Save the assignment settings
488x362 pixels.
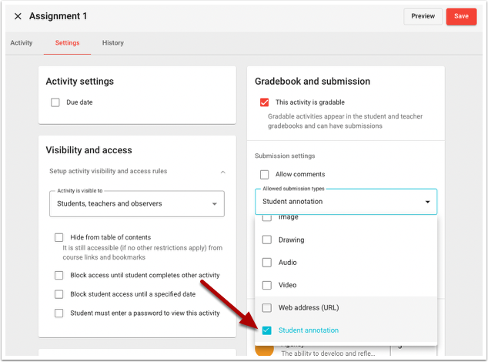click(461, 16)
